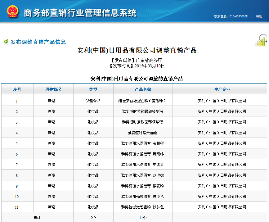Select the 纽崔莱益源蛋白粉（麦香味）product cell
269x222 pixels.
(143, 101)
